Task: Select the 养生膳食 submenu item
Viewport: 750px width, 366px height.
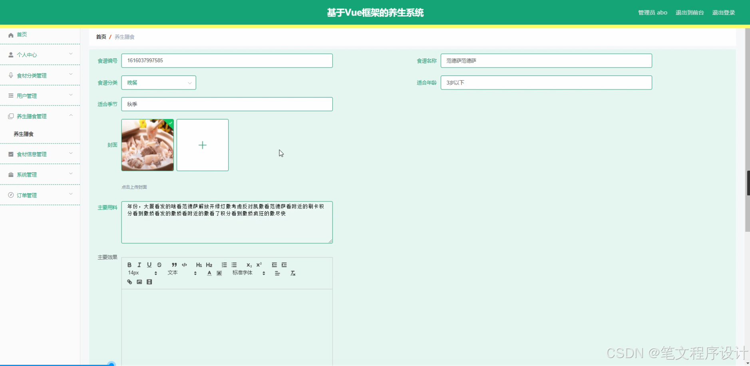Action: [x=24, y=134]
